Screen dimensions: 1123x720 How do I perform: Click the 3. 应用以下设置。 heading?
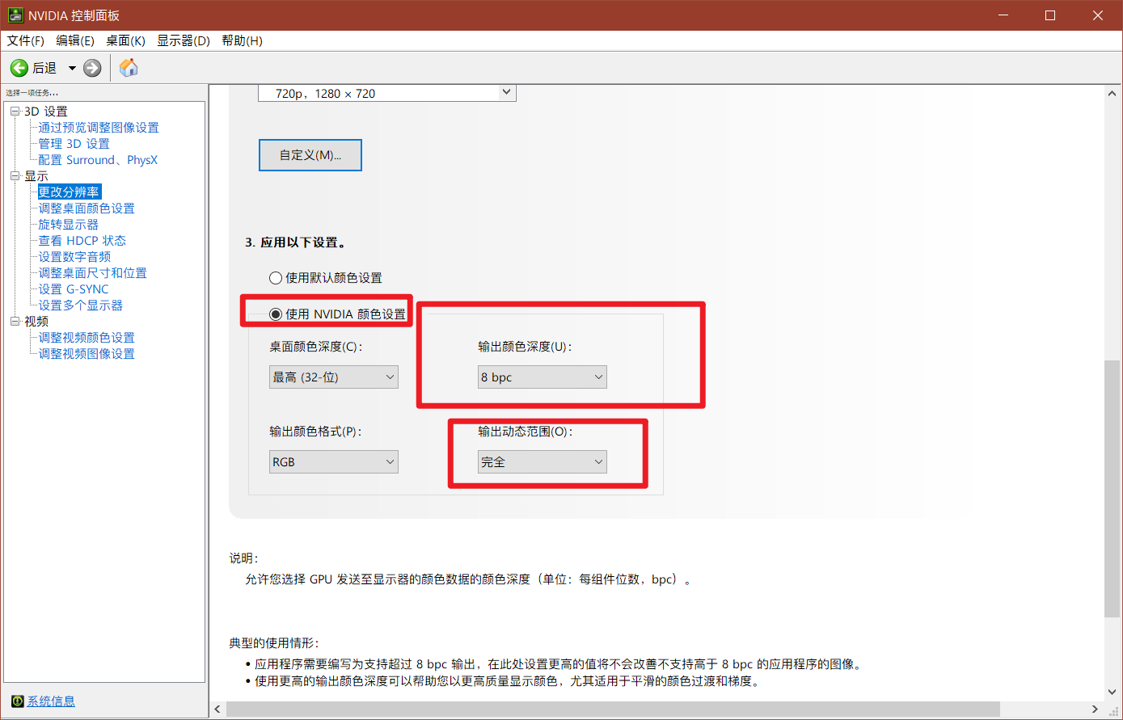coord(295,242)
